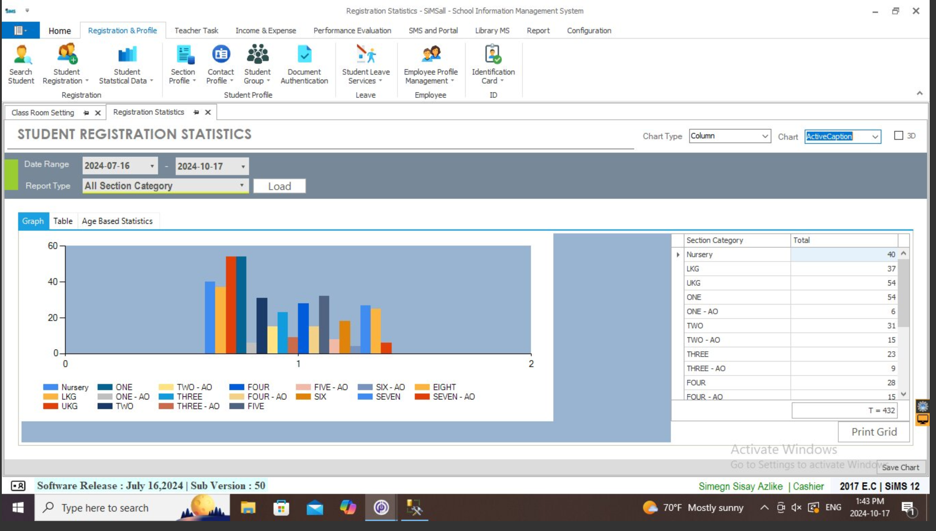Close the Registration Statistics tab
This screenshot has width=936, height=531.
pos(208,112)
